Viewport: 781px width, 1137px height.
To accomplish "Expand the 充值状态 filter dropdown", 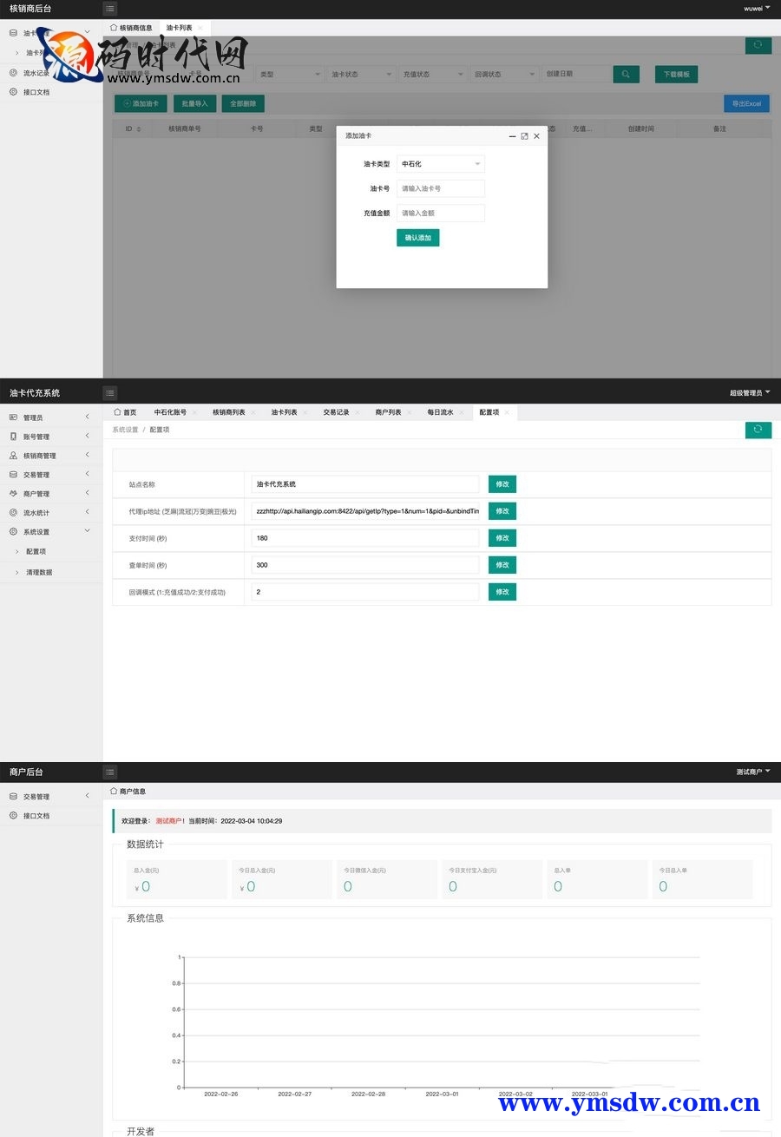I will [x=433, y=75].
